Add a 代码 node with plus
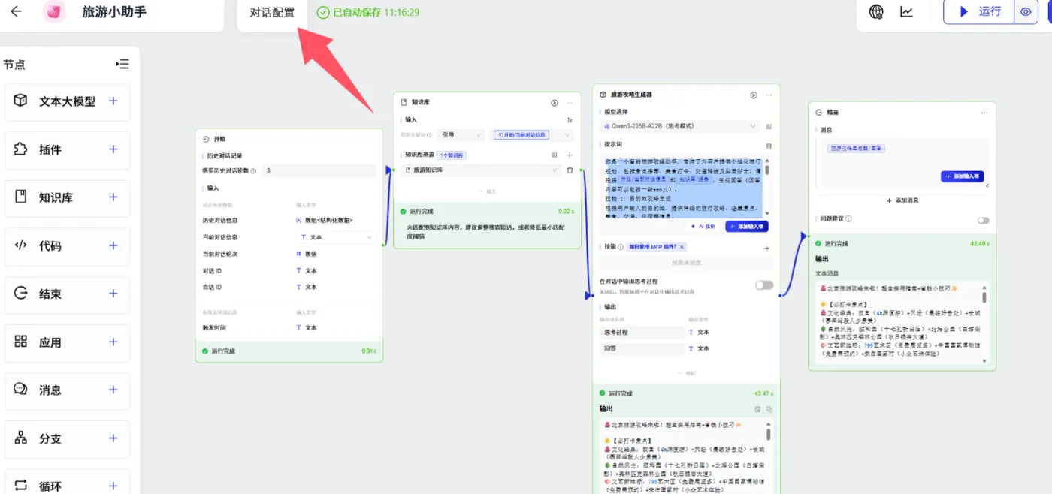 click(113, 245)
